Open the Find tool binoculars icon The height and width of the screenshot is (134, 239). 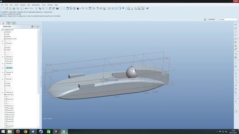click(57, 9)
